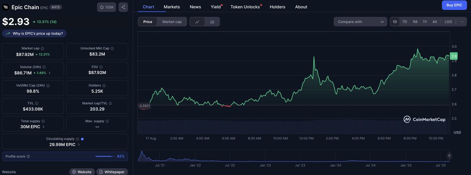
Task: Set chart range to 1M
Action: point(415,22)
